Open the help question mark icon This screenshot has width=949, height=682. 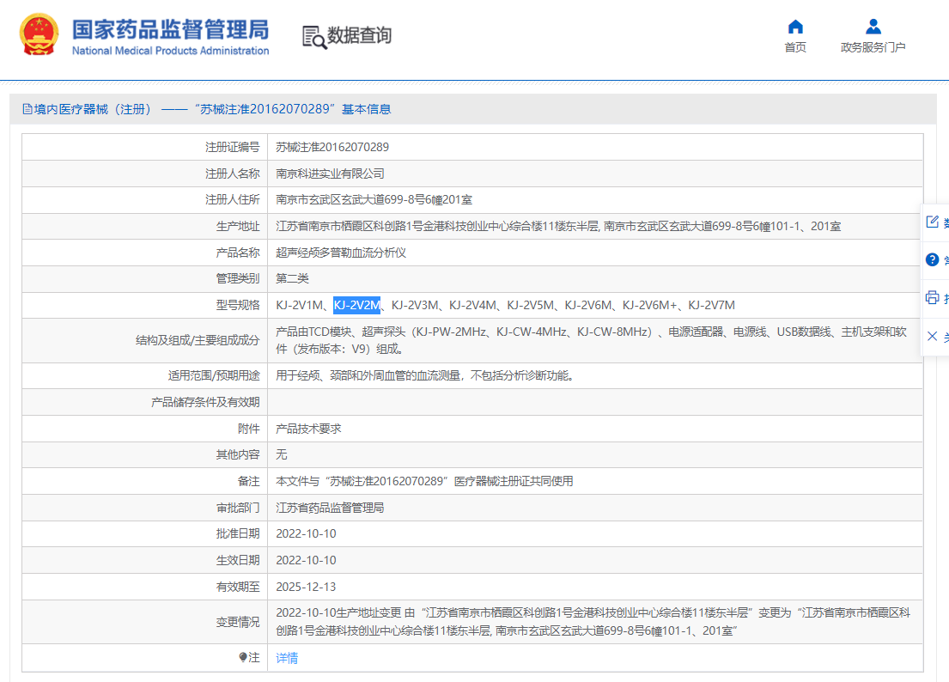point(932,259)
